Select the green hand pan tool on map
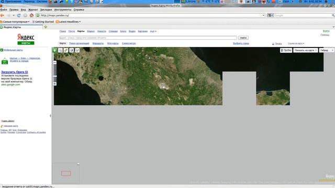 pos(54,50)
